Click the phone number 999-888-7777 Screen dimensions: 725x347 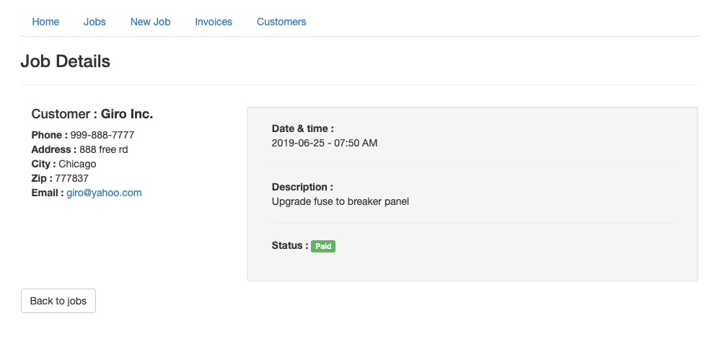[102, 135]
